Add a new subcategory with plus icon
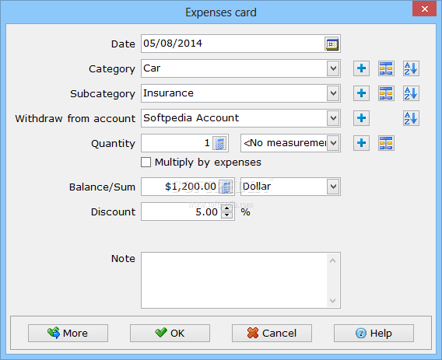Image resolution: width=442 pixels, height=360 pixels. coord(361,93)
